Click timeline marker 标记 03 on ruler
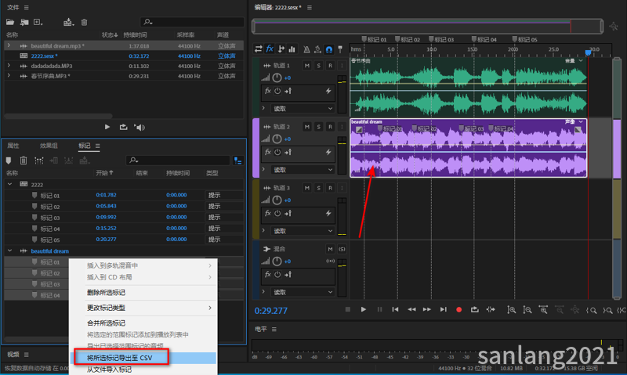The height and width of the screenshot is (375, 627). pyautogui.click(x=441, y=39)
